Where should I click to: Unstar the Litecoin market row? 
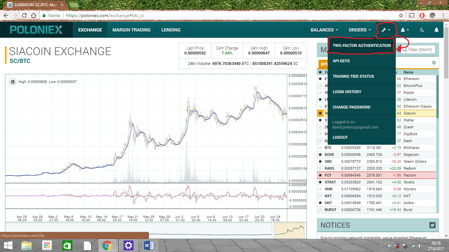pos(320,99)
